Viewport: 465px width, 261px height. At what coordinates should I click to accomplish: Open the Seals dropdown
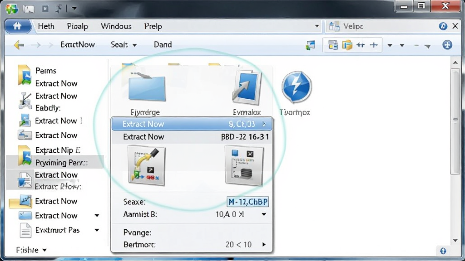coord(124,45)
